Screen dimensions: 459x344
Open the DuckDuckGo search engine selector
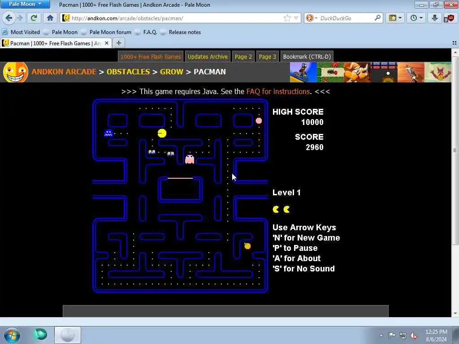point(311,18)
